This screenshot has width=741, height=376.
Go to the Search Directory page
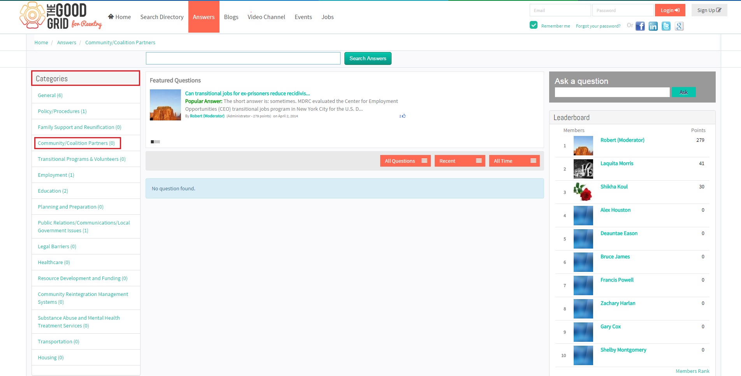pos(162,17)
